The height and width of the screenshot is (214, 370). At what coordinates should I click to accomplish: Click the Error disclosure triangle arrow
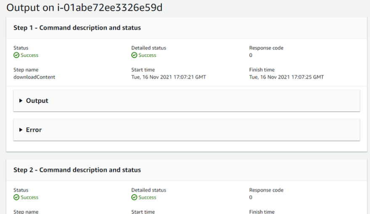pos(21,130)
